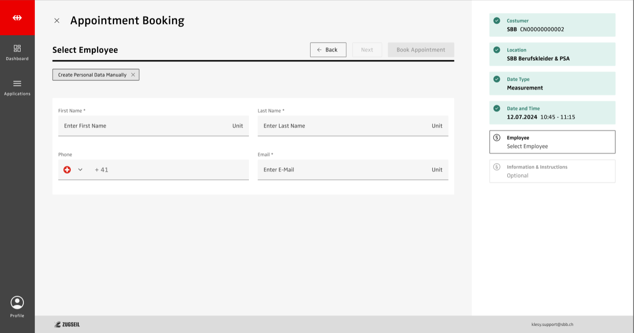
Task: Click the Zugseil logo in footer
Action: click(x=67, y=324)
